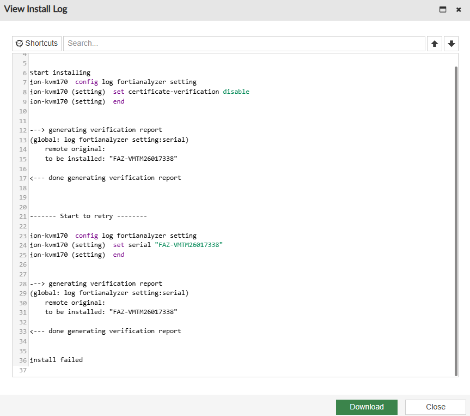Viewport: 470px width, 416px height.
Task: Click 'set certificate-verification disable' on line 8
Action: coord(181,92)
